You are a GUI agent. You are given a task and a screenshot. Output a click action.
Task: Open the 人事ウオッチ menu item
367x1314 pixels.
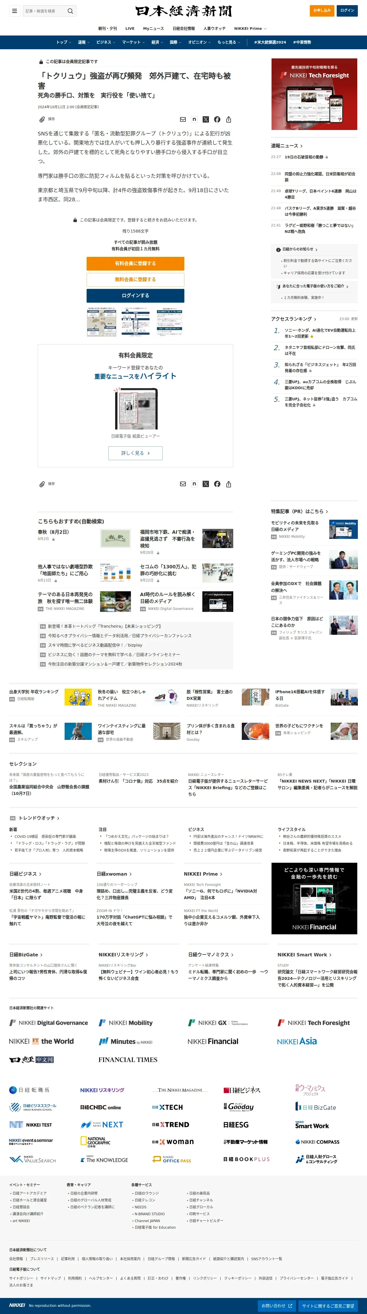tap(214, 29)
